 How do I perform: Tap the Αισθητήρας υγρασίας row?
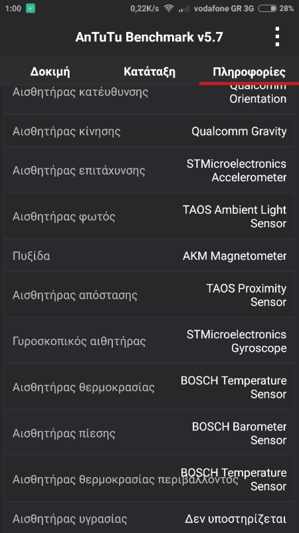point(149,518)
